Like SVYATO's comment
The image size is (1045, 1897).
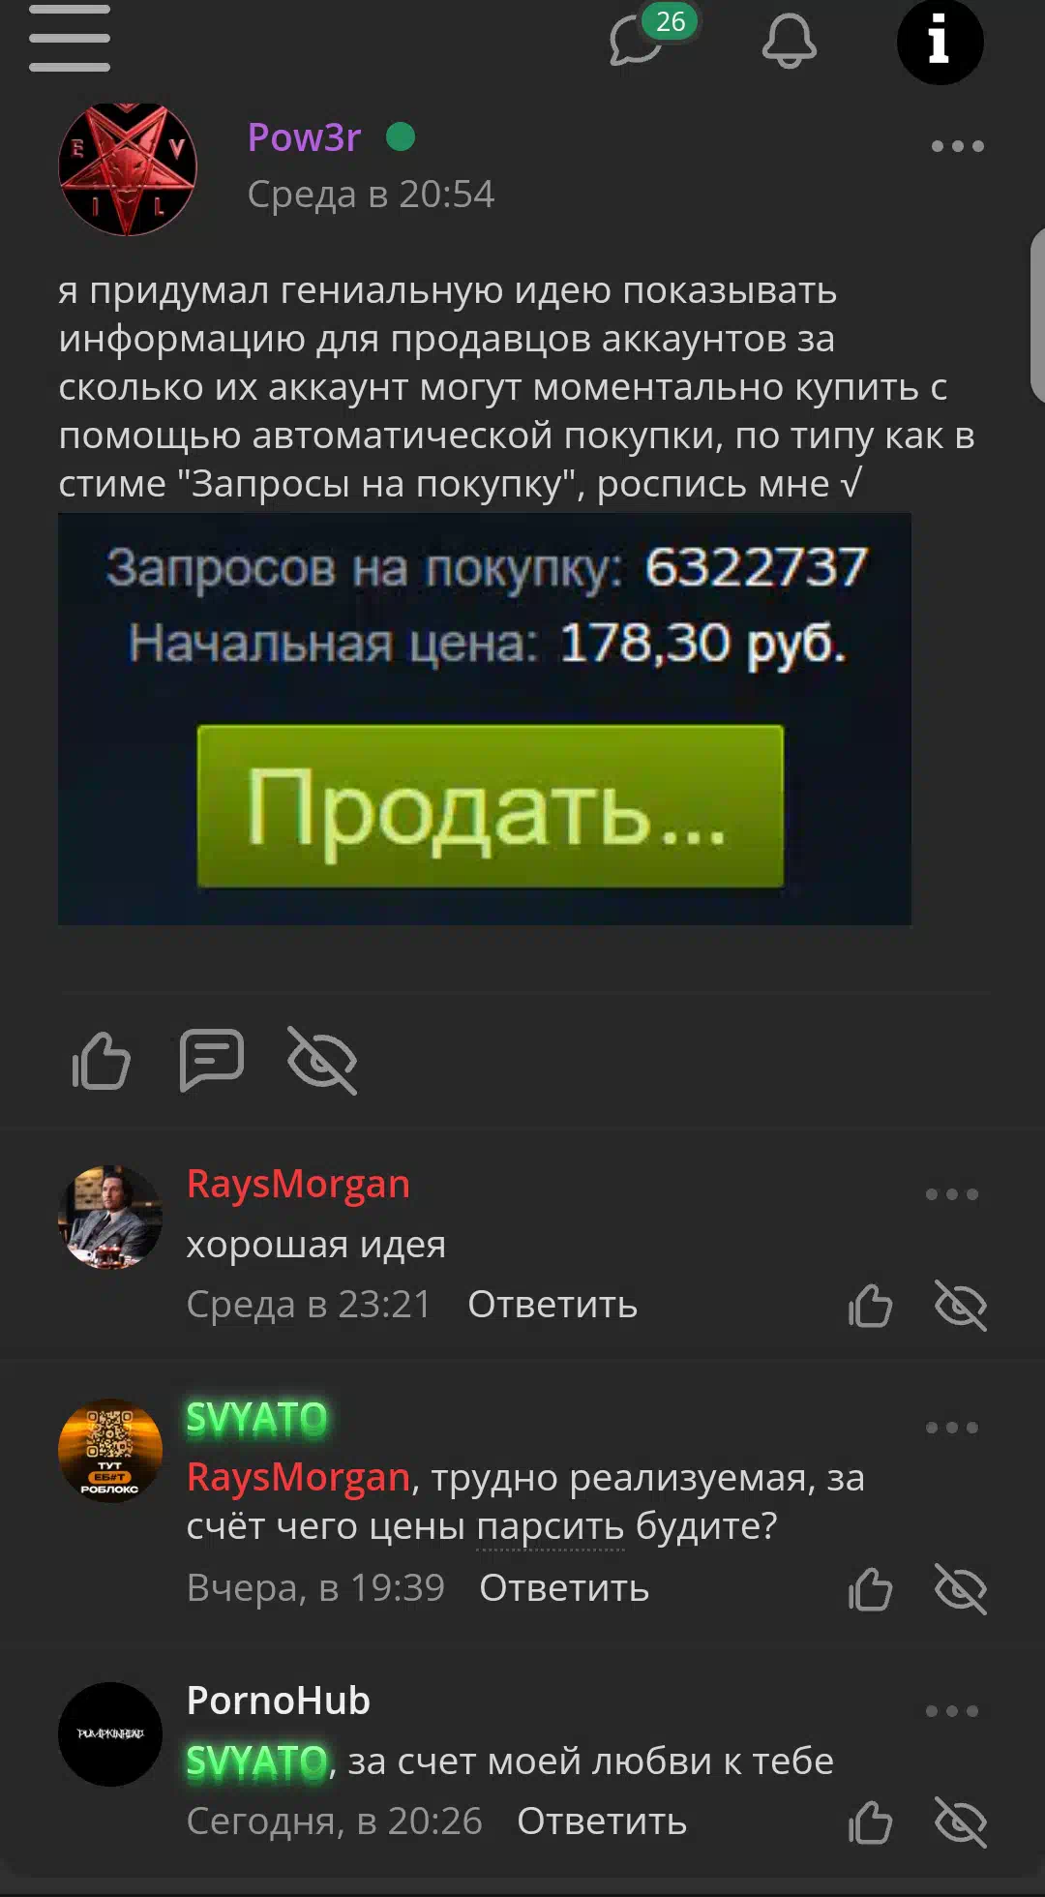point(870,1588)
